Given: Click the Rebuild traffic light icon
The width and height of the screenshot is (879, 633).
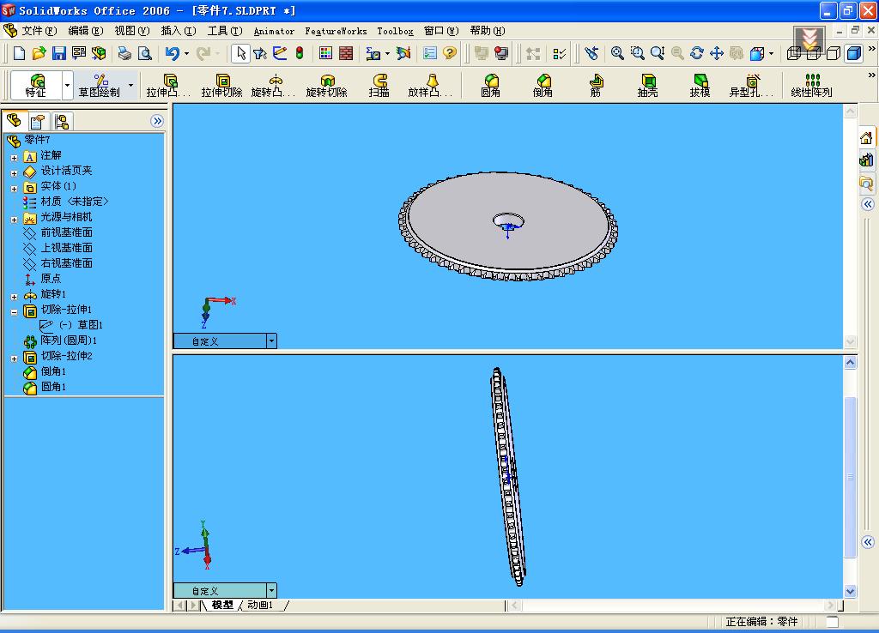Looking at the screenshot, I should tap(300, 53).
